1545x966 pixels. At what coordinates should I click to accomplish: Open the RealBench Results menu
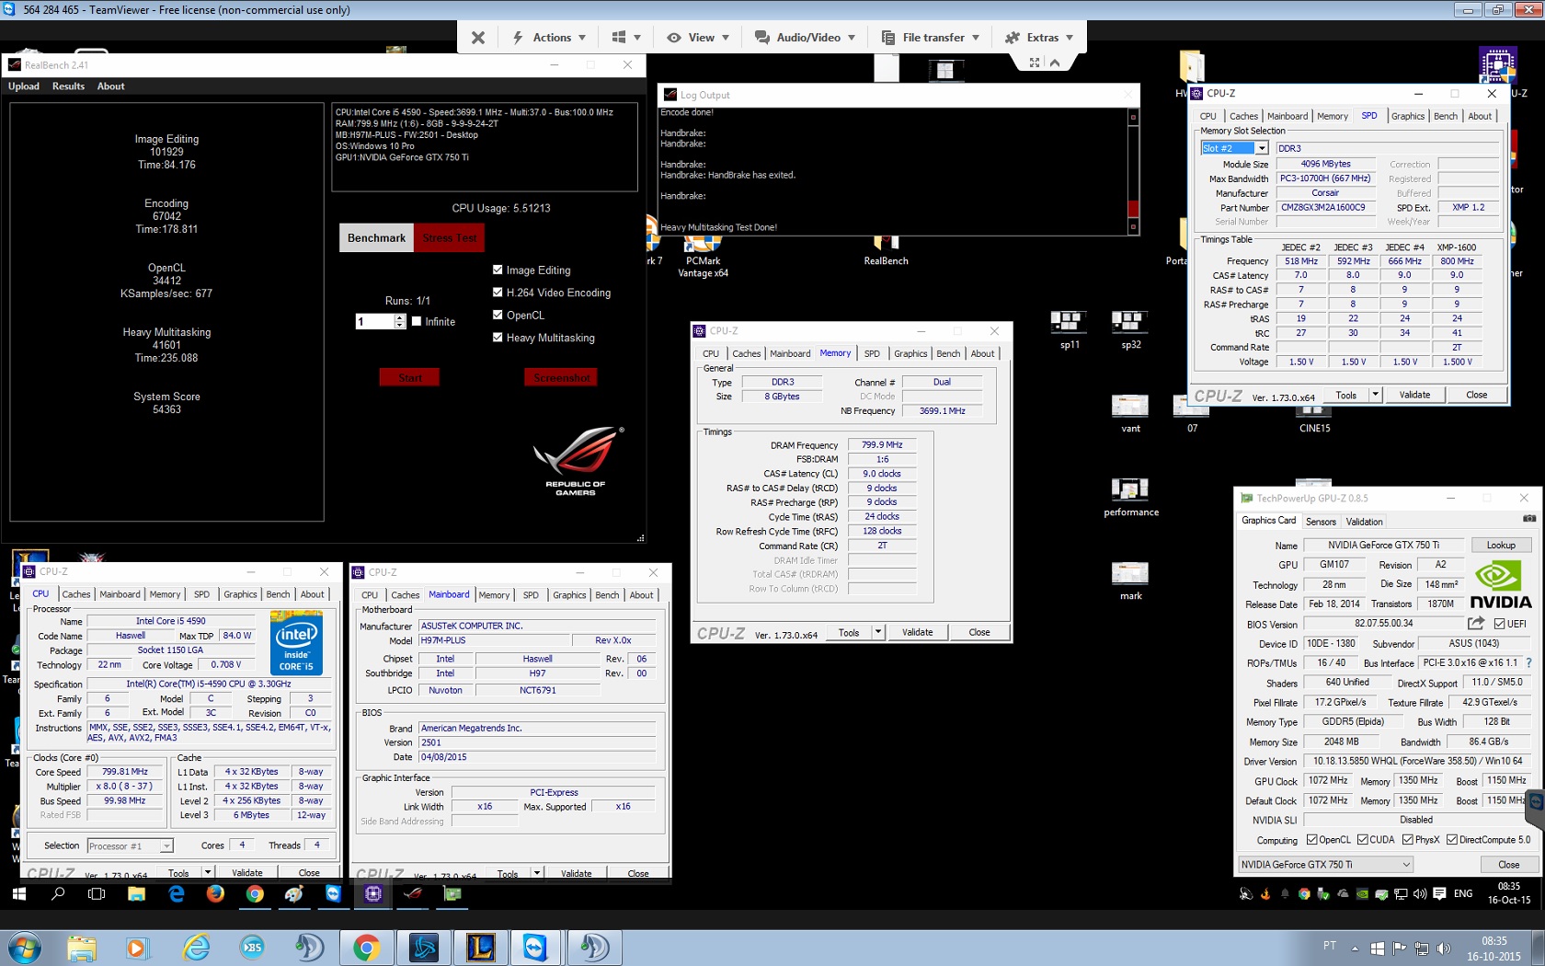(68, 86)
